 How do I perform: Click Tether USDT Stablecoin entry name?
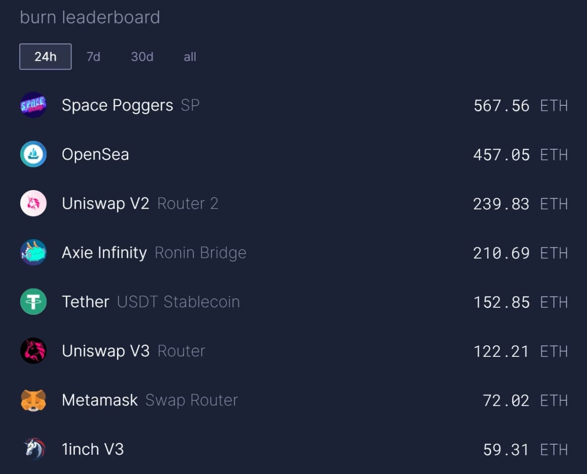click(x=150, y=302)
